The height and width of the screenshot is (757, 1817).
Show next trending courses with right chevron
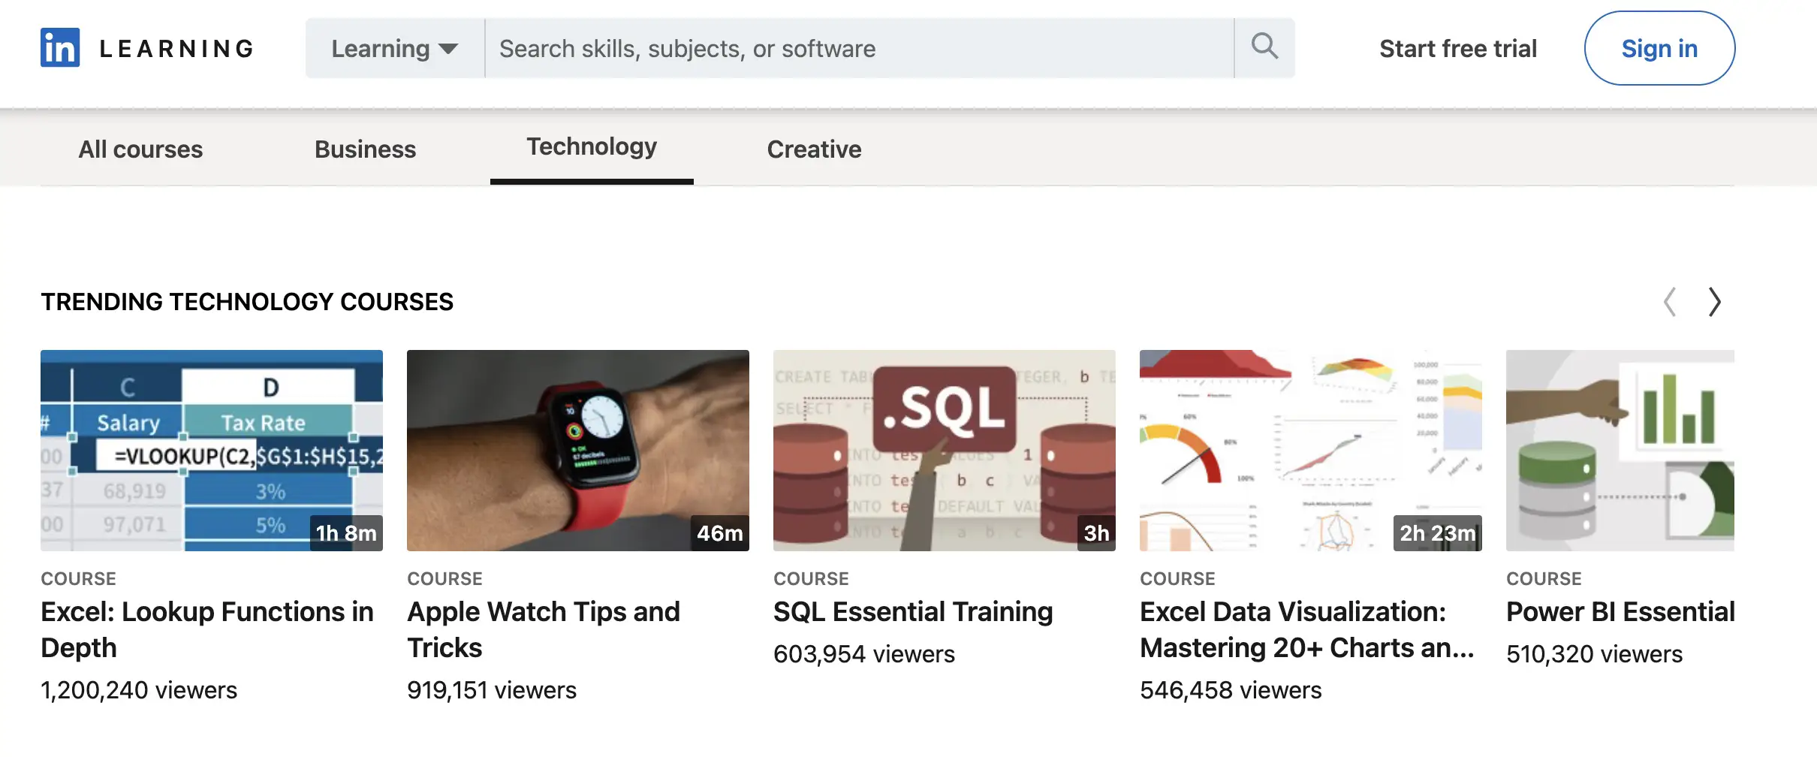coord(1715,302)
